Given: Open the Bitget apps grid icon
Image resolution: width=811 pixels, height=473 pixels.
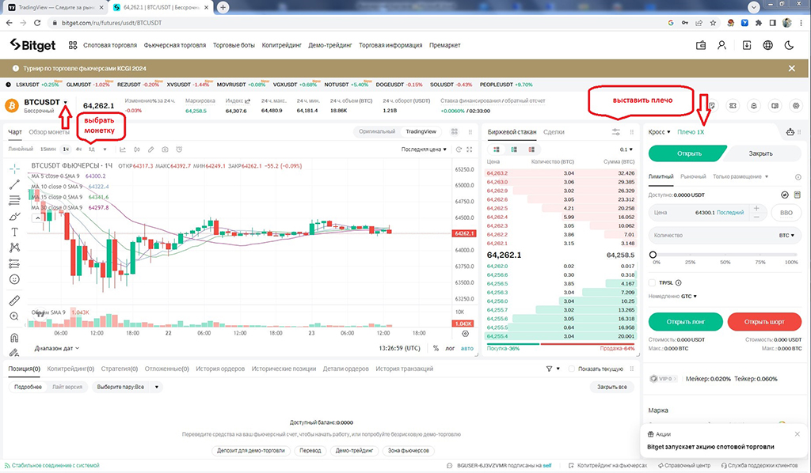Looking at the screenshot, I should point(73,45).
